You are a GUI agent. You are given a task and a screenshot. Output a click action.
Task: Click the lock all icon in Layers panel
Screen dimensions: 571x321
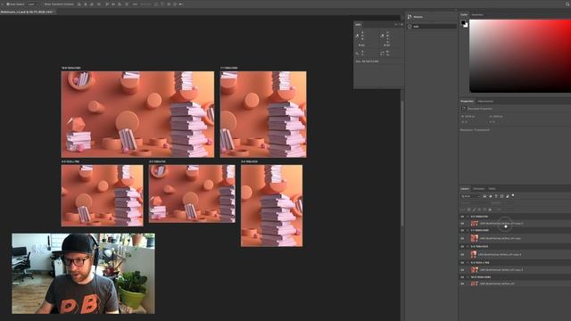(x=490, y=210)
